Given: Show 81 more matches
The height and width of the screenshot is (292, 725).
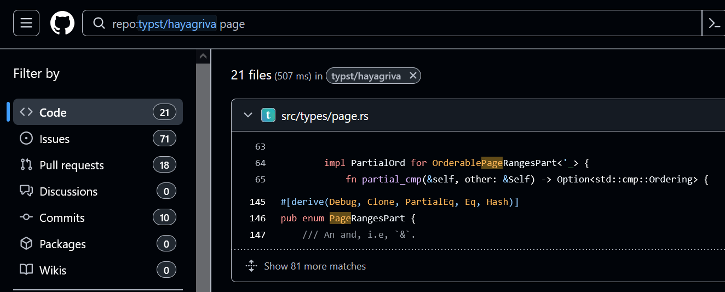Looking at the screenshot, I should [x=315, y=266].
